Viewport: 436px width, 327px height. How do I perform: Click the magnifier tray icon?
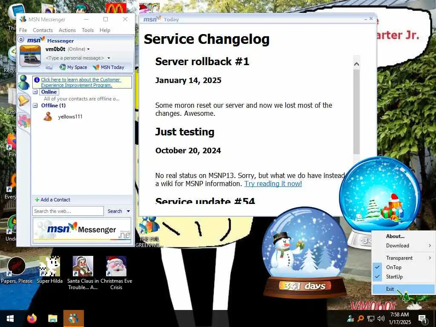(x=361, y=318)
